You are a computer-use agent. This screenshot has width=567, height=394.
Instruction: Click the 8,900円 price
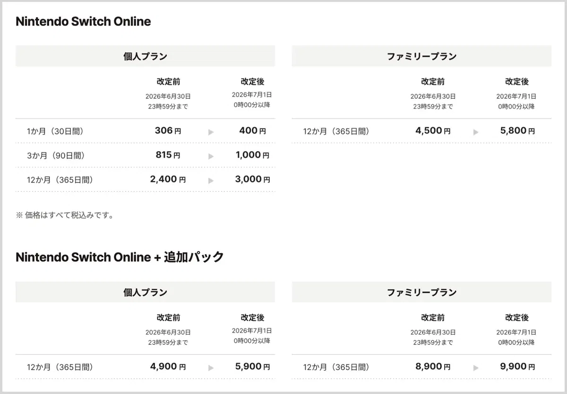[x=433, y=367]
